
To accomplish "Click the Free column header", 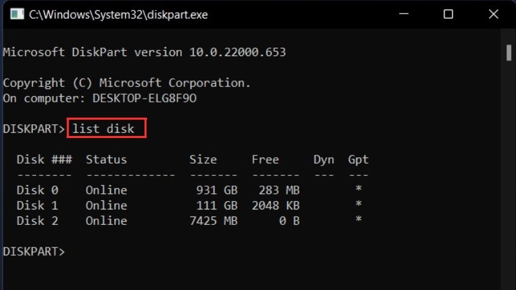I will pyautogui.click(x=265, y=159).
